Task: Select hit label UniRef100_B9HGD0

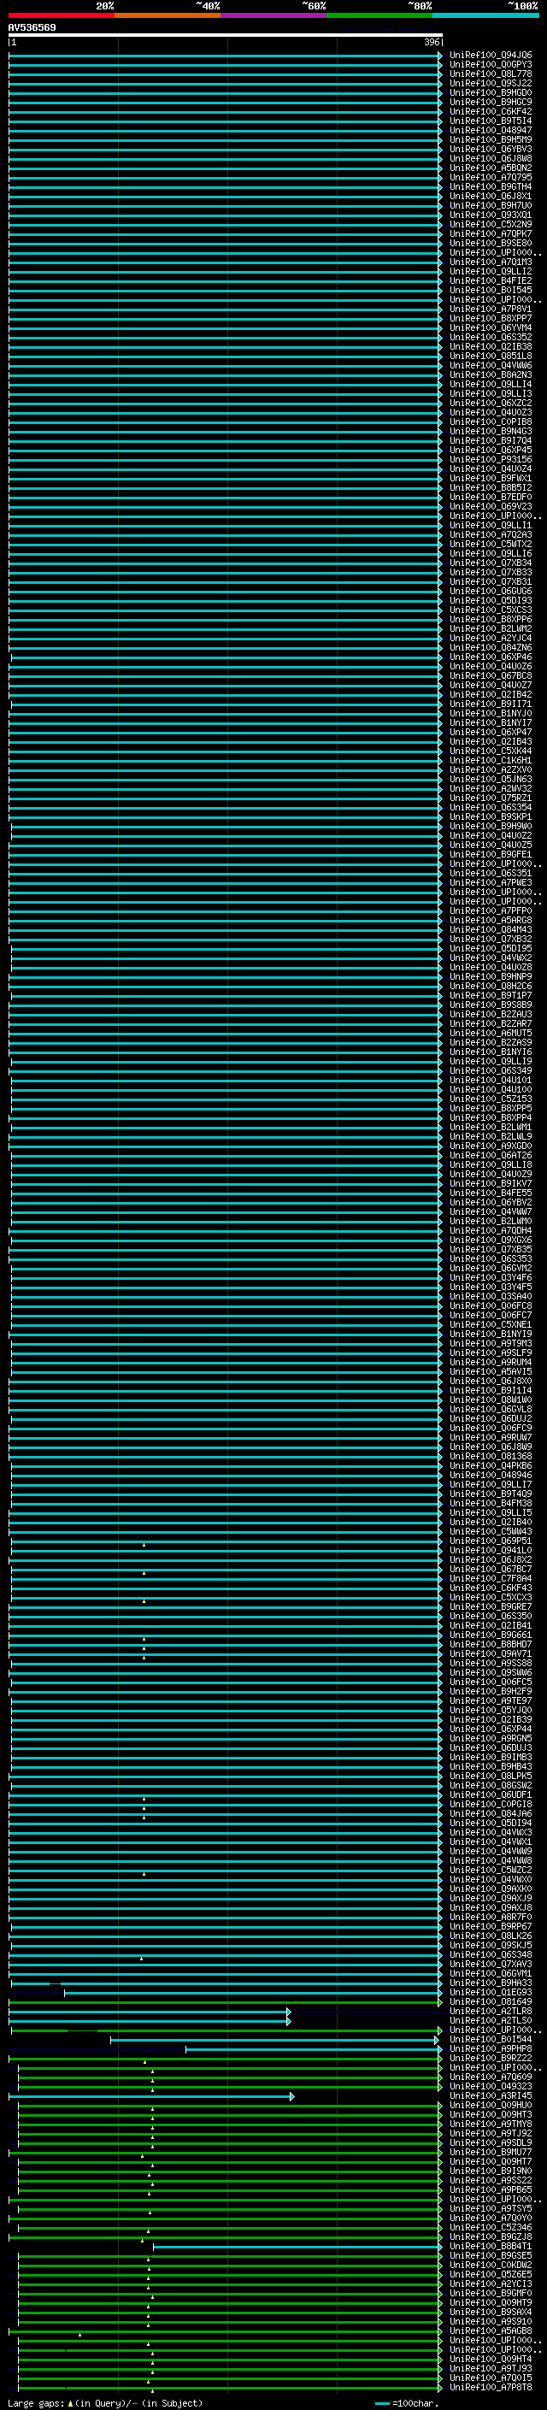Action: [491, 92]
